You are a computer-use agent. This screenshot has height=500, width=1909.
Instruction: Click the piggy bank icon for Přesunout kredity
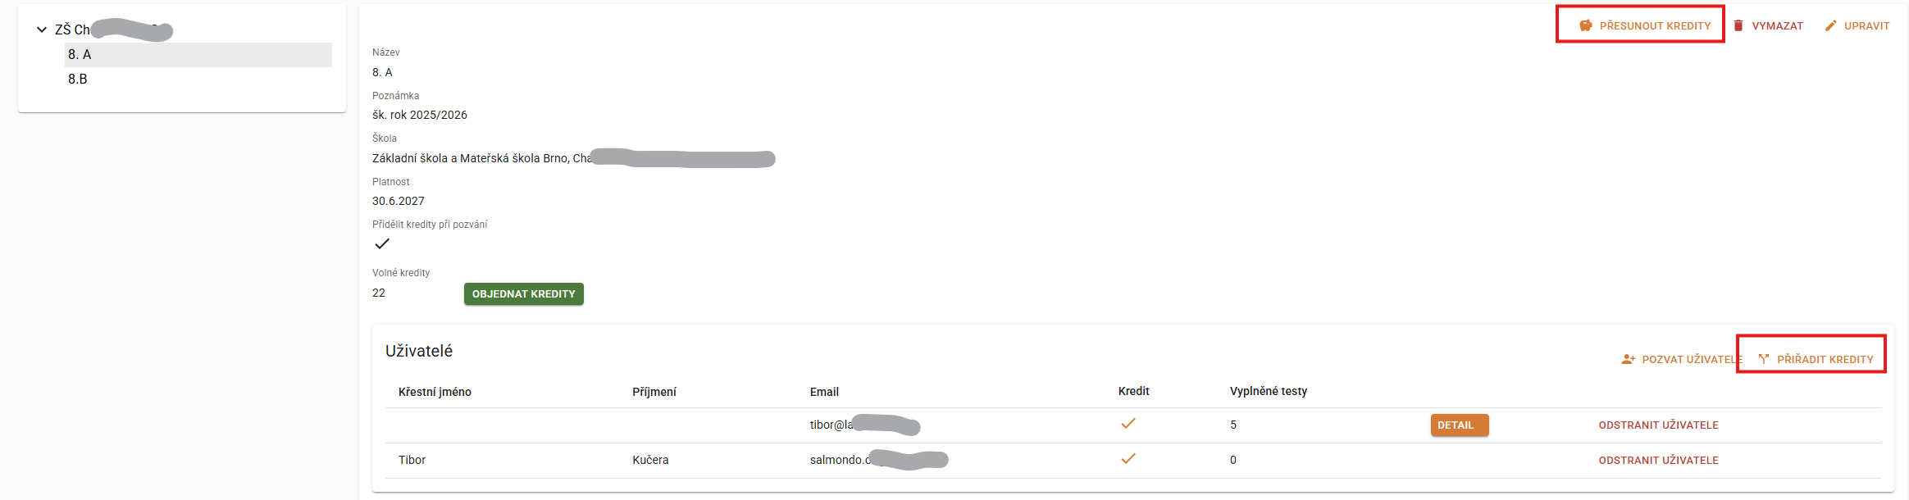click(x=1586, y=25)
